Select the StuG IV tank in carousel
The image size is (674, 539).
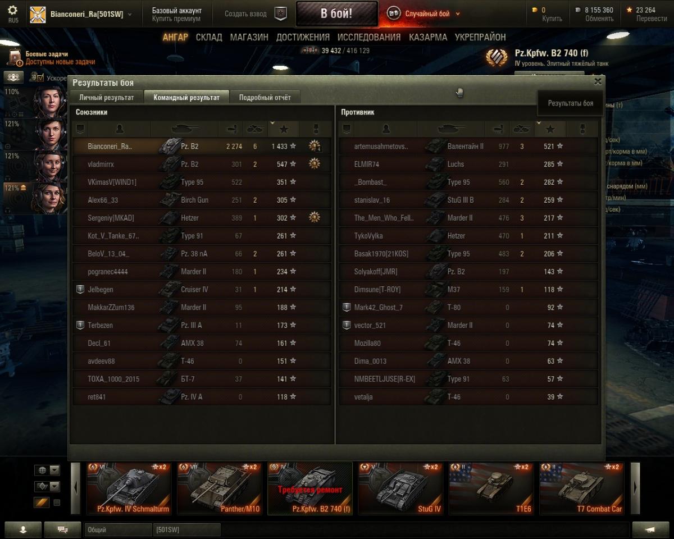[400, 488]
